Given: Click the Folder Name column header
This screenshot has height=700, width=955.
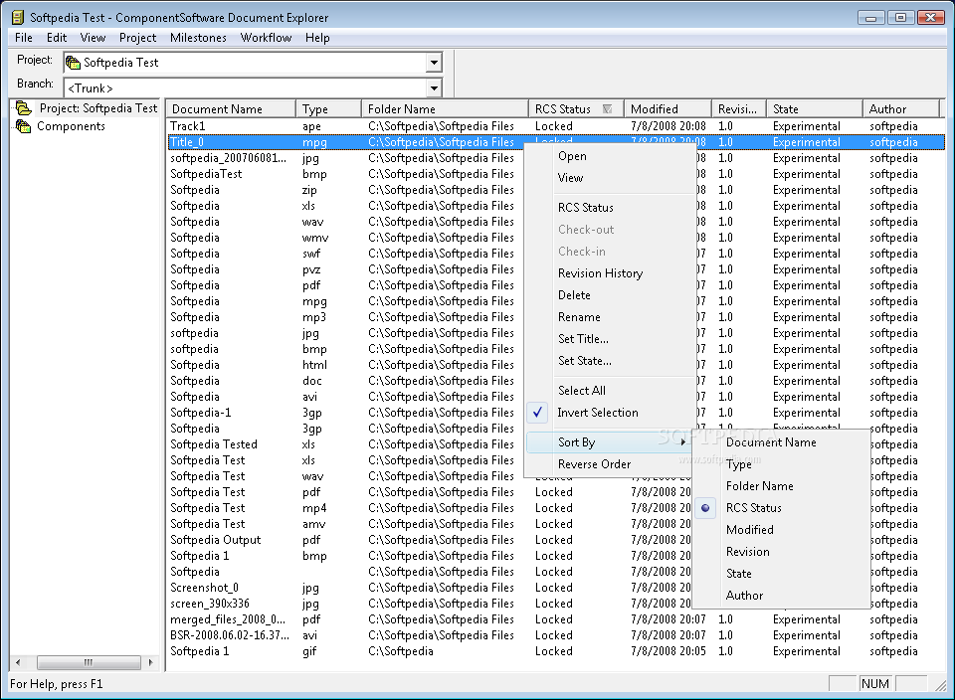Looking at the screenshot, I should coord(446,109).
